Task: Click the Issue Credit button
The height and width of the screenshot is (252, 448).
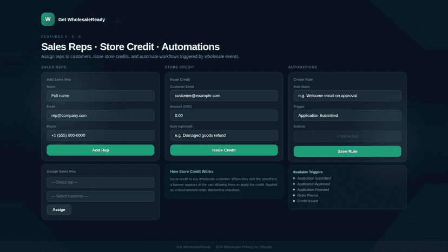Action: 223,150
